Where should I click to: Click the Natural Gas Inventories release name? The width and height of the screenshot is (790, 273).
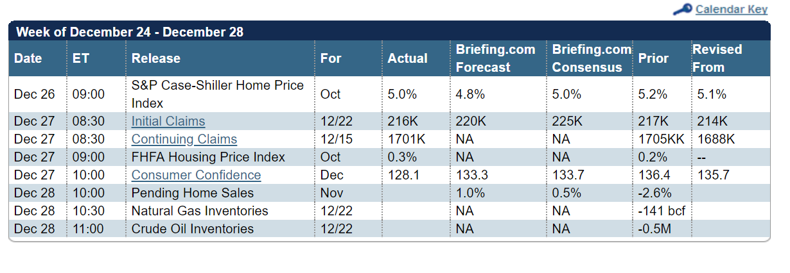pos(200,211)
